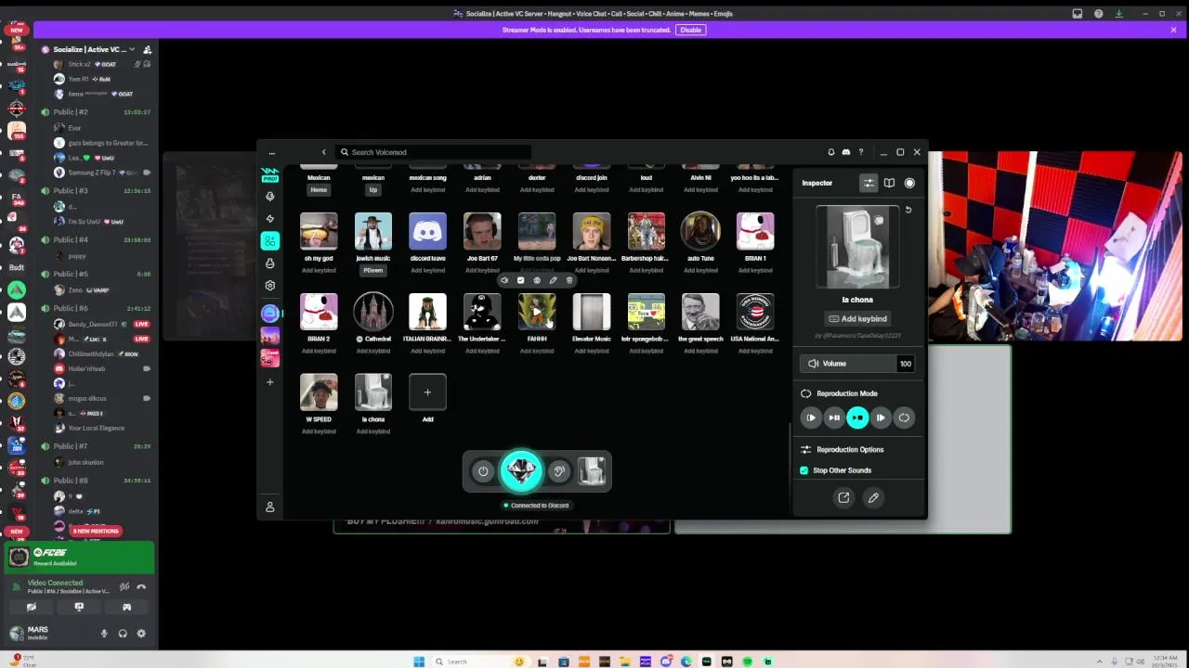Image resolution: width=1189 pixels, height=668 pixels.
Task: Open the Voicemod flask lab sidebar tab
Action: tap(269, 263)
